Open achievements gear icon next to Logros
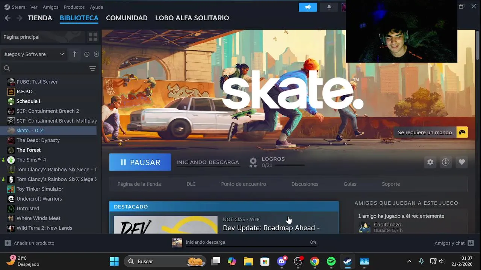Screen dimensions: 481x270 (253, 162)
